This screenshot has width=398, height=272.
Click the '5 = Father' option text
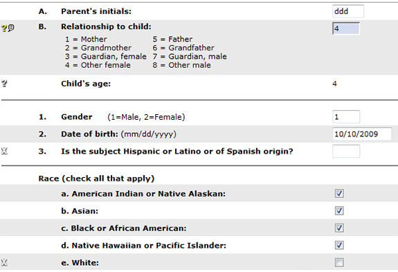(172, 39)
